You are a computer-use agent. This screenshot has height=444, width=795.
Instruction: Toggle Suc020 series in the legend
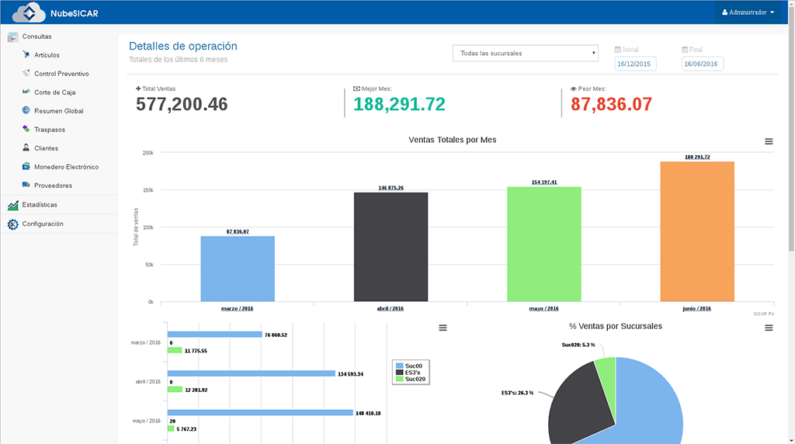pyautogui.click(x=411, y=379)
